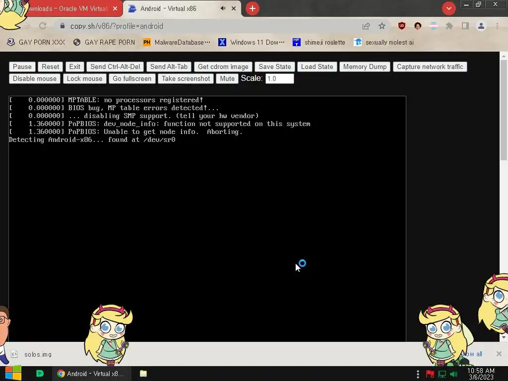Open the uBlock Origin extension

point(402,26)
